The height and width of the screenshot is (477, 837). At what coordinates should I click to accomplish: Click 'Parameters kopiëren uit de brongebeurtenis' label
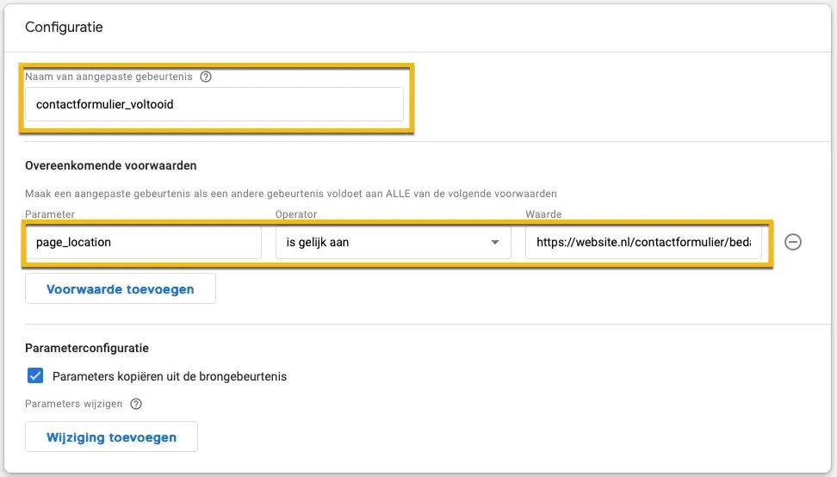pos(170,376)
